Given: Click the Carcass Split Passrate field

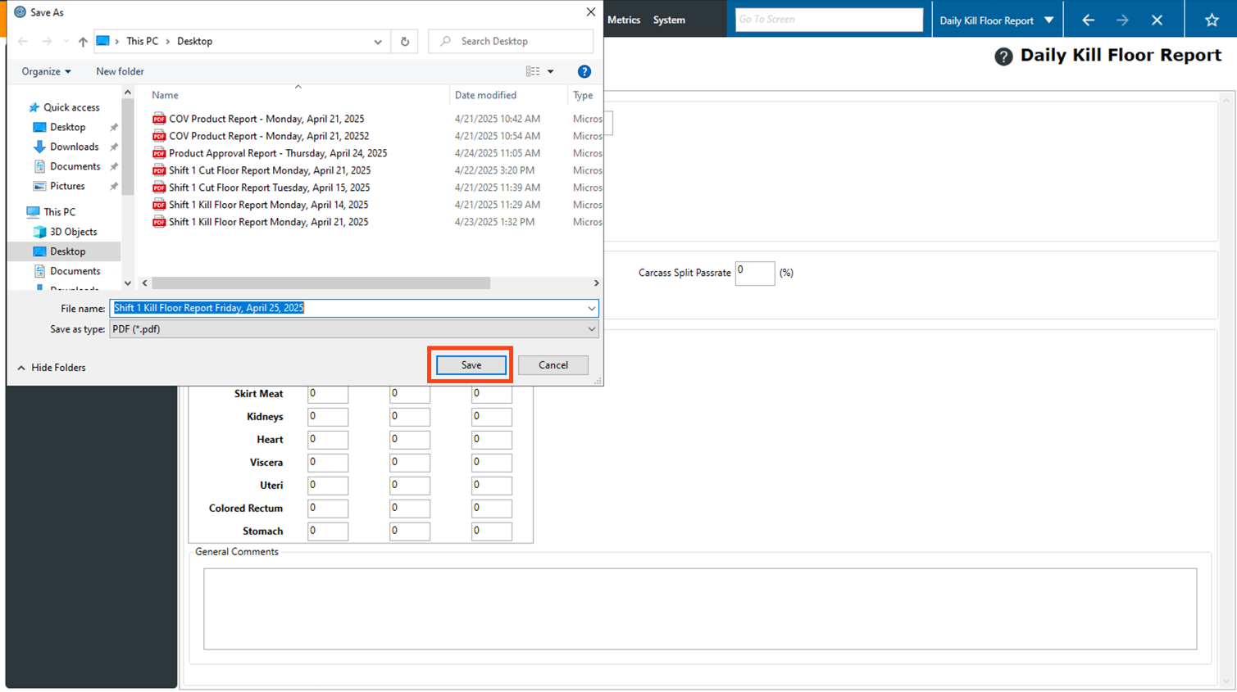Looking at the screenshot, I should 754,273.
